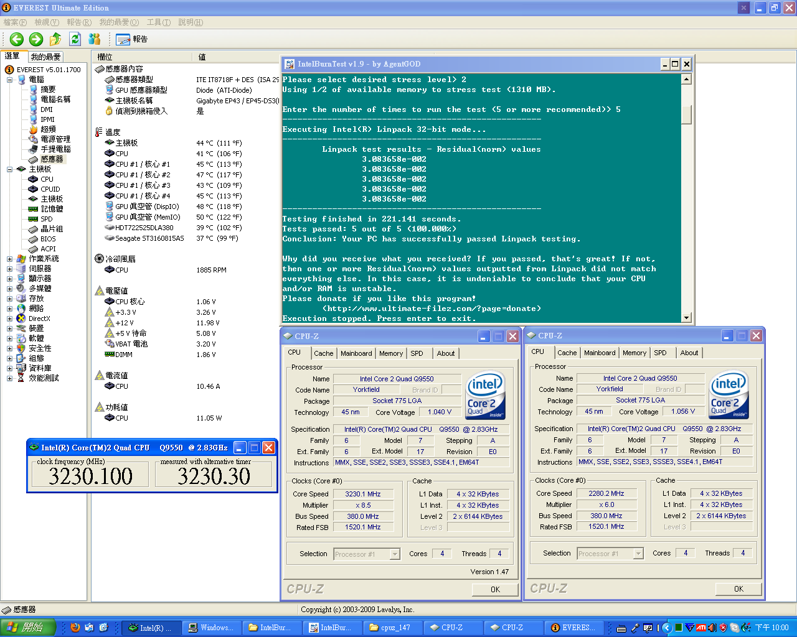The image size is (797, 637).
Task: Click the green Forward arrow in EVEREST toolbar
Action: click(x=36, y=39)
